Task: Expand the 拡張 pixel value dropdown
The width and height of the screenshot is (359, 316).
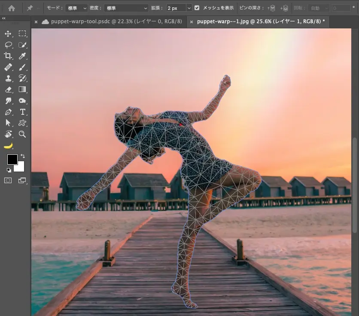Action: coord(189,8)
